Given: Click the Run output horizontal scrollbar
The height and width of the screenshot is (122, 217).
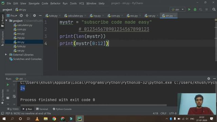Looking at the screenshot, I should point(94,105).
